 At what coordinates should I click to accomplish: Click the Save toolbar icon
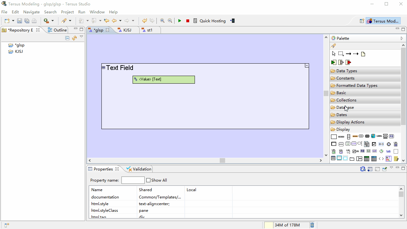coord(19,21)
